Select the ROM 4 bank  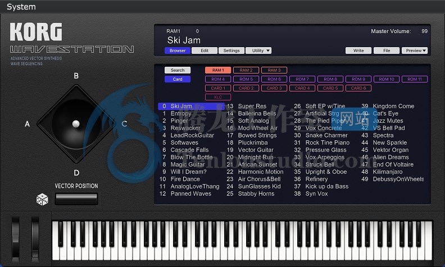[218, 79]
